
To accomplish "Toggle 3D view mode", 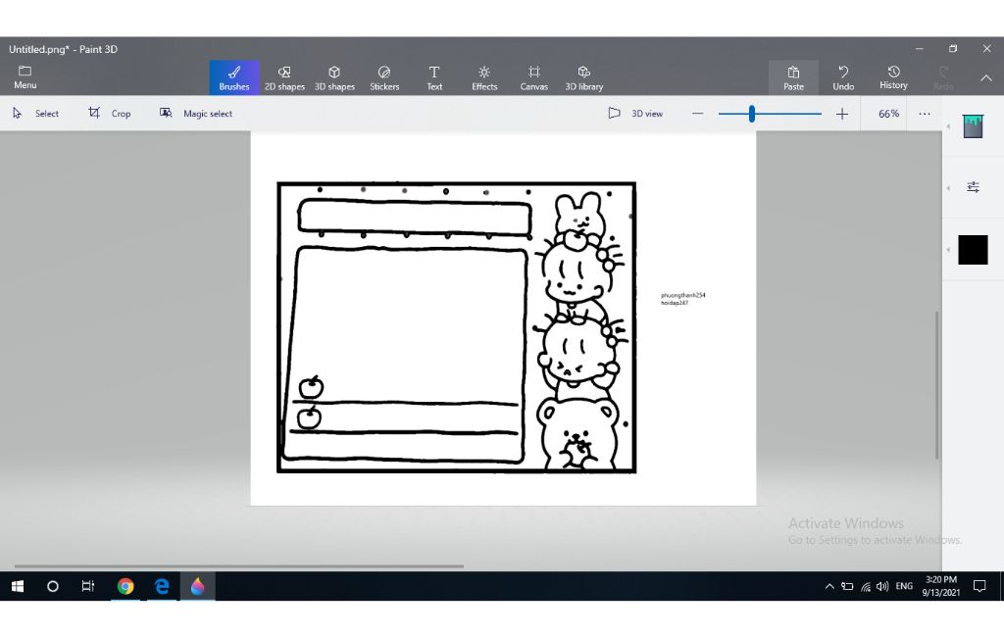I will (x=635, y=114).
